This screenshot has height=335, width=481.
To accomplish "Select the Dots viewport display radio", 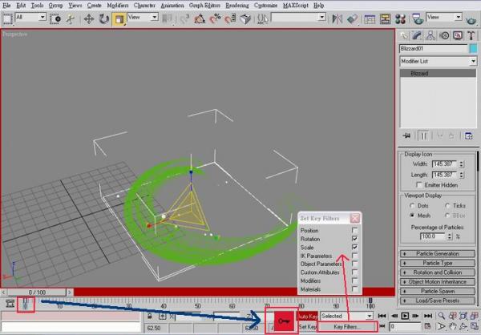I will pyautogui.click(x=410, y=205).
